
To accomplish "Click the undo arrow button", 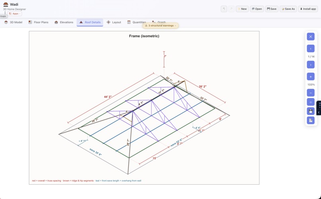I will (x=224, y=9).
